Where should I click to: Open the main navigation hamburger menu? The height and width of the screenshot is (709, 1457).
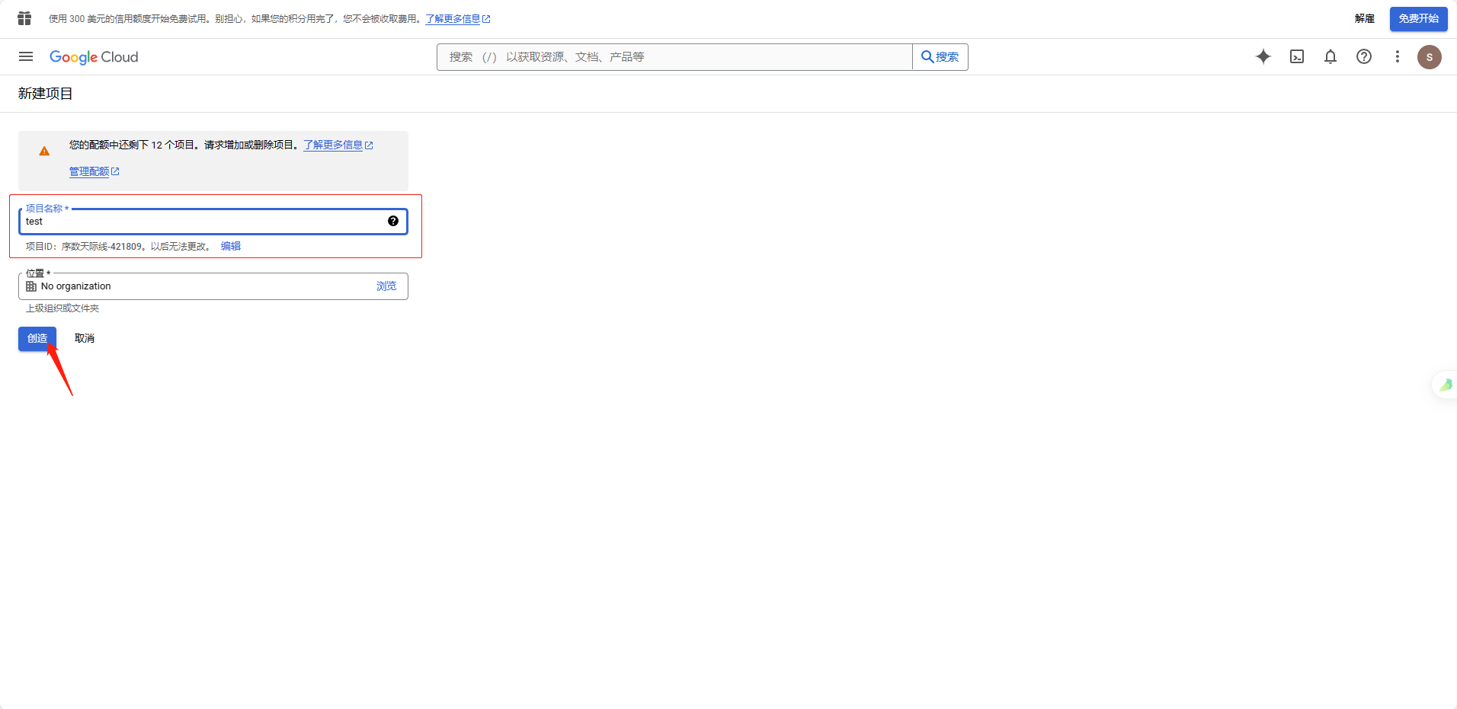pos(26,56)
